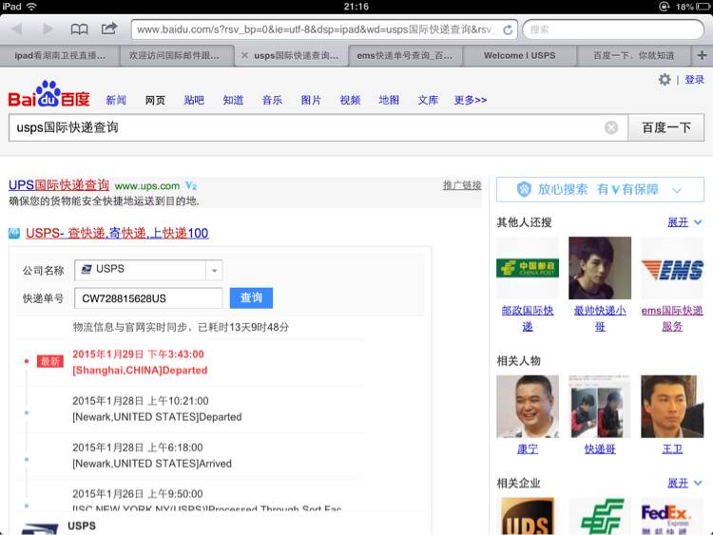Open the 文库 Baidu category
The height and width of the screenshot is (535, 713).
tap(428, 100)
